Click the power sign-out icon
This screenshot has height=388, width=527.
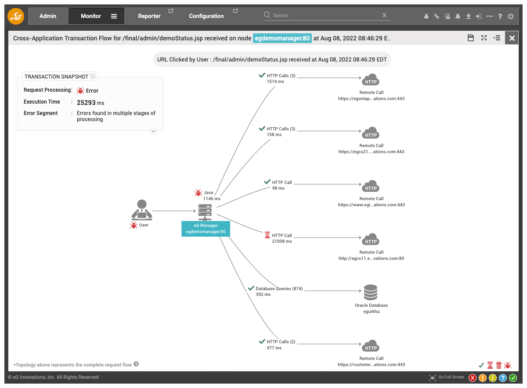(x=510, y=16)
